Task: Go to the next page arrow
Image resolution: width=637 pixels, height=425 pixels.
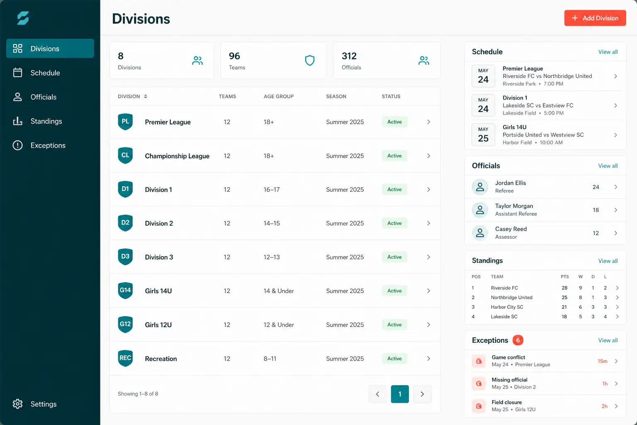Action: [422, 394]
